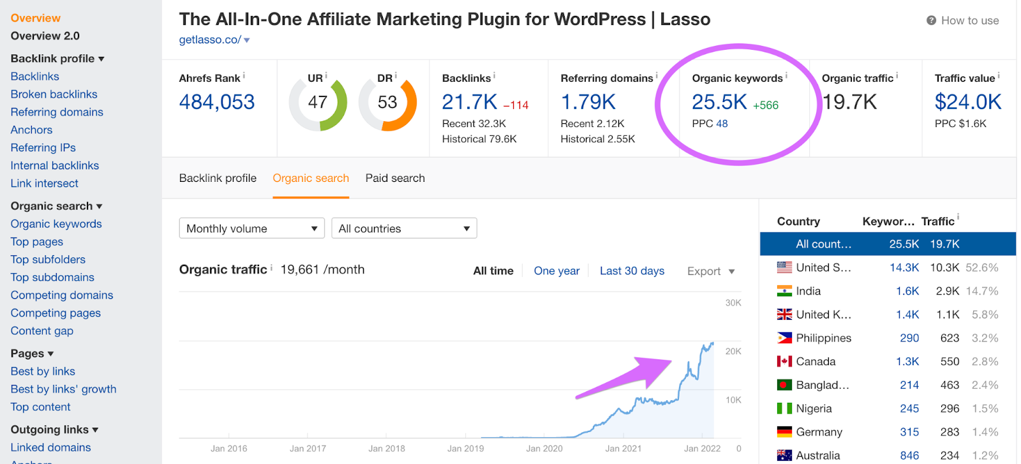
Task: Open the getlasso.co/ URL dropdown arrow
Action: pos(247,40)
